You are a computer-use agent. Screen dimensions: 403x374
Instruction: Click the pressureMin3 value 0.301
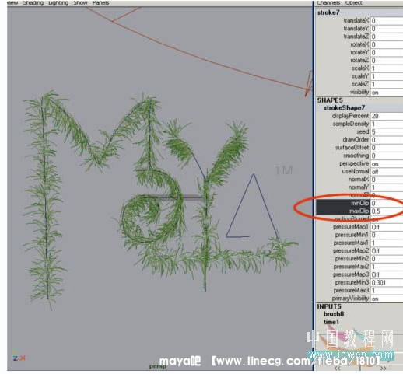[x=387, y=283]
